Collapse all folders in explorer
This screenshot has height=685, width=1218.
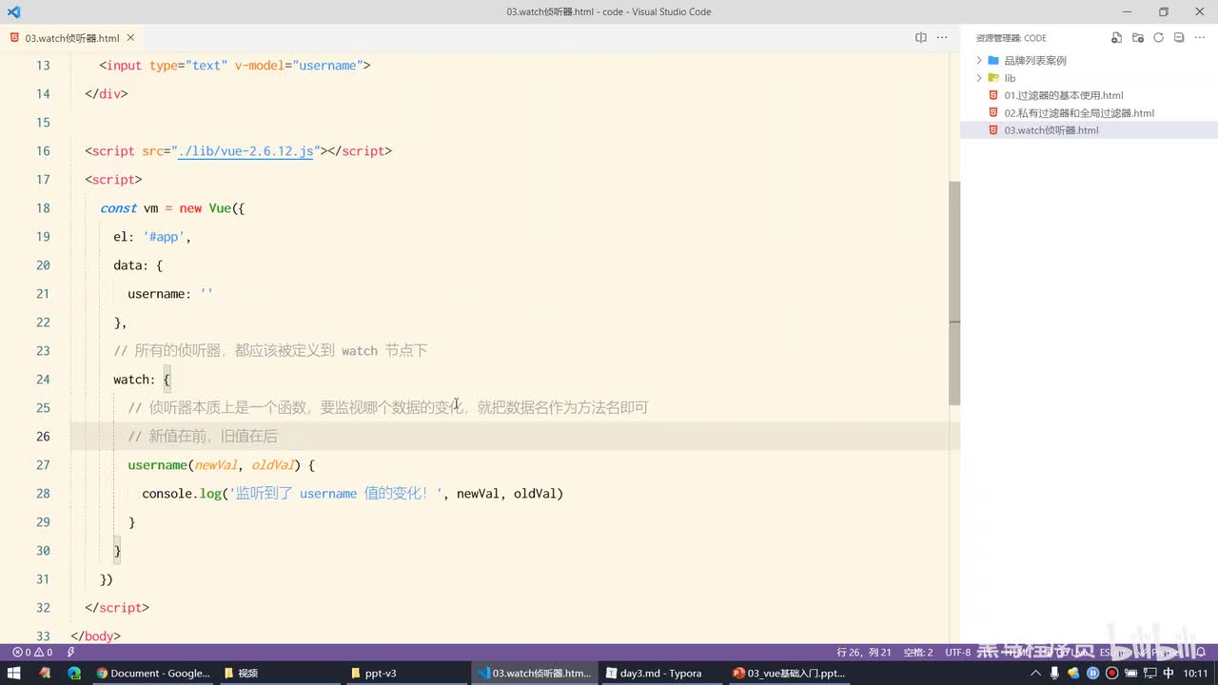[1179, 38]
